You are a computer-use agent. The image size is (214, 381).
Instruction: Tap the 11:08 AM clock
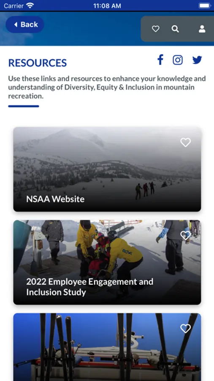pos(107,6)
